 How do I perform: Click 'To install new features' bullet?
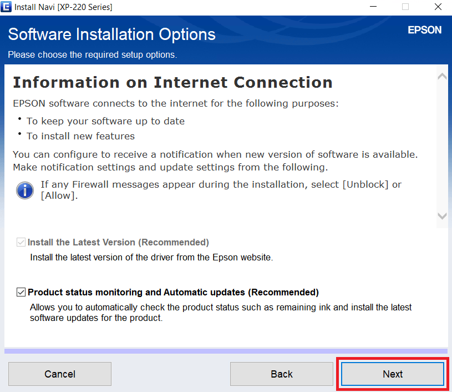80,136
